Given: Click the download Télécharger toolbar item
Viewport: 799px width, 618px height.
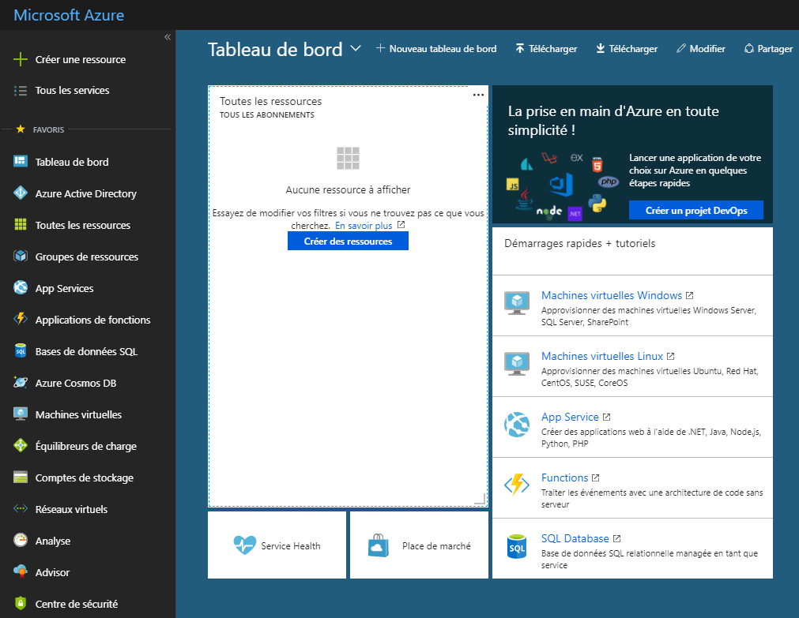Looking at the screenshot, I should [x=627, y=48].
